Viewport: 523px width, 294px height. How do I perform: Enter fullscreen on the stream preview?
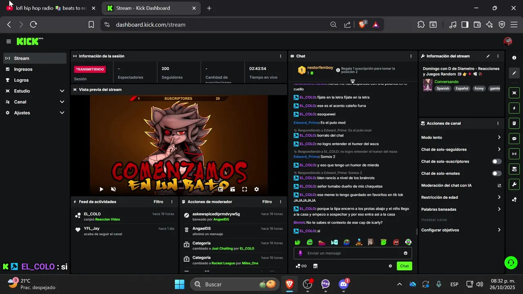[244, 189]
